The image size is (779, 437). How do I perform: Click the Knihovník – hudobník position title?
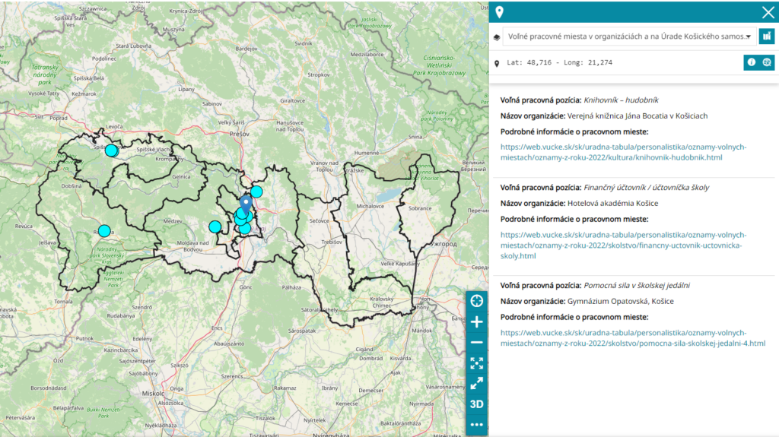tap(621, 100)
